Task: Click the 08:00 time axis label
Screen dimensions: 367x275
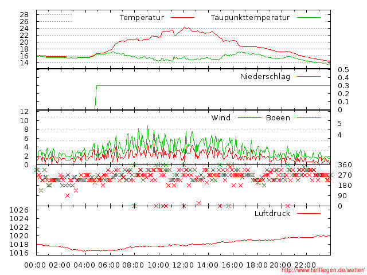Action: coord(133,265)
